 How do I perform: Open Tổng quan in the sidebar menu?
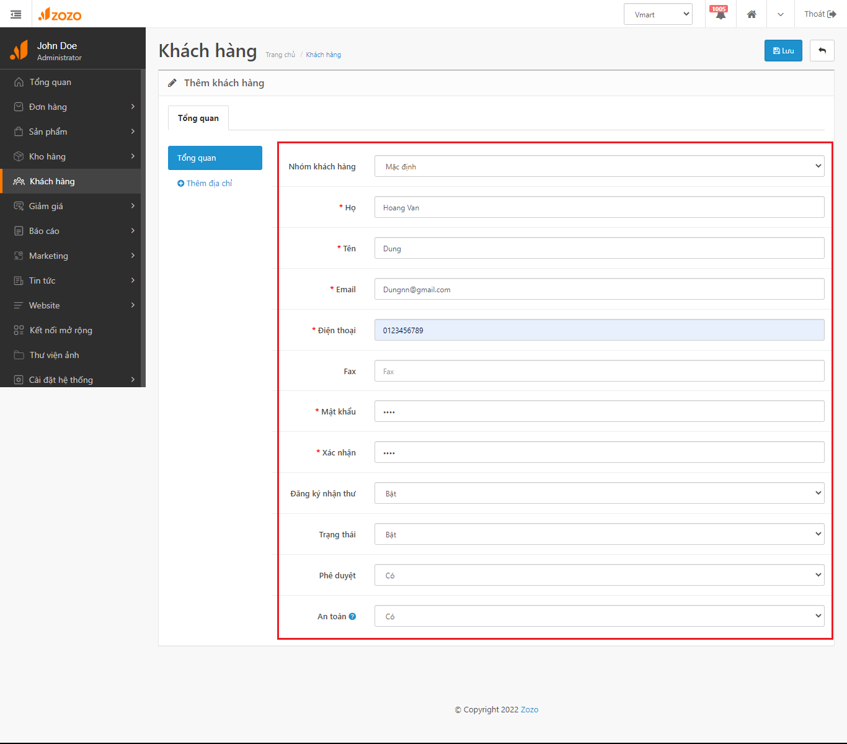click(71, 82)
